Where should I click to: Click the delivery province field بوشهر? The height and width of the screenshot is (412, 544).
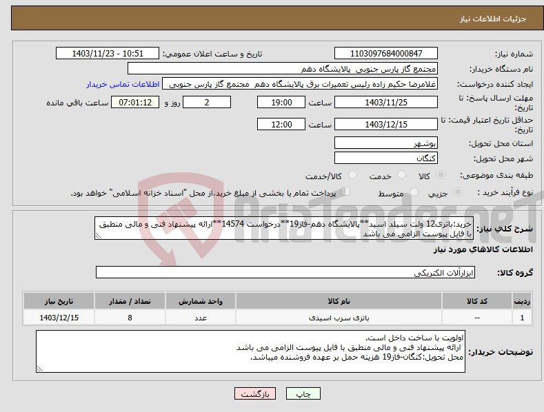386,143
